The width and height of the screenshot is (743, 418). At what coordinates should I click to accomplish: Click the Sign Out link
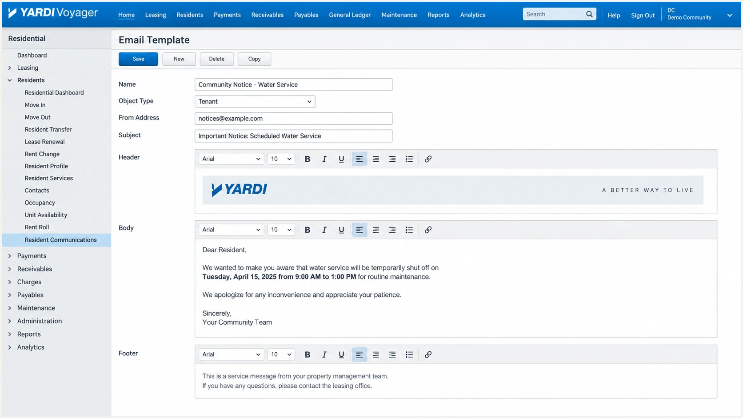point(643,15)
